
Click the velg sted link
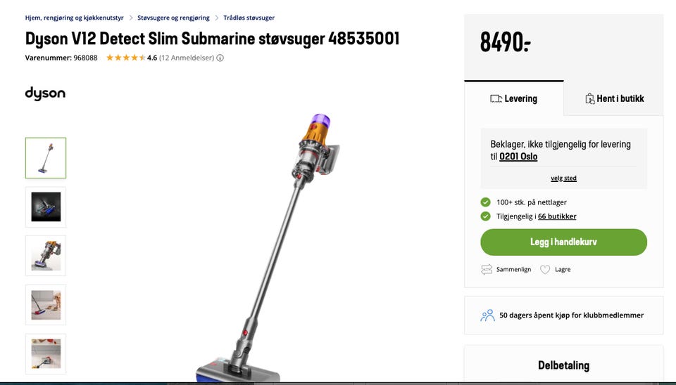click(563, 178)
